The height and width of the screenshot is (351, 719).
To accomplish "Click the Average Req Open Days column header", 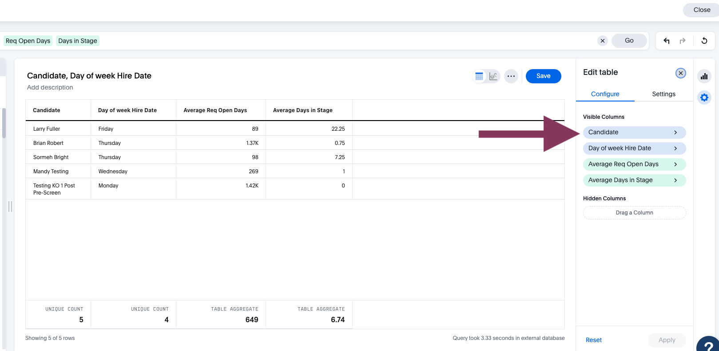I will [221, 110].
